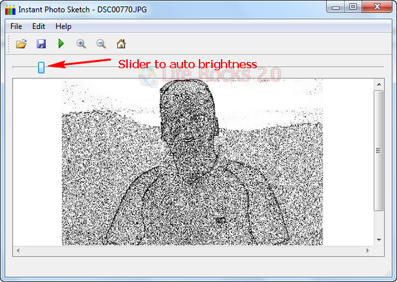Click the horizontal scrollbar right arrow
Screen dimensions: 397x282
(x=368, y=251)
